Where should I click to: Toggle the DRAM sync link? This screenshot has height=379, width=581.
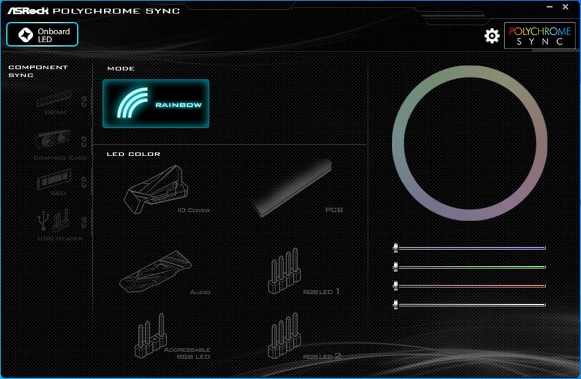(84, 102)
